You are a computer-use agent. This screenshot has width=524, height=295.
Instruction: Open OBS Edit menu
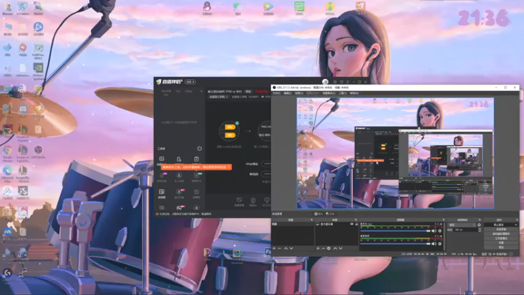click(x=288, y=93)
